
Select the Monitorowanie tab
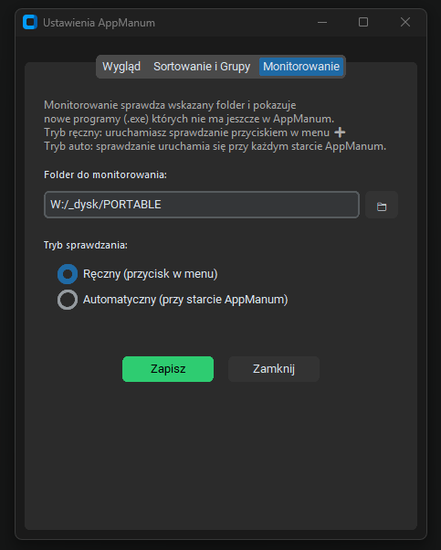click(301, 67)
